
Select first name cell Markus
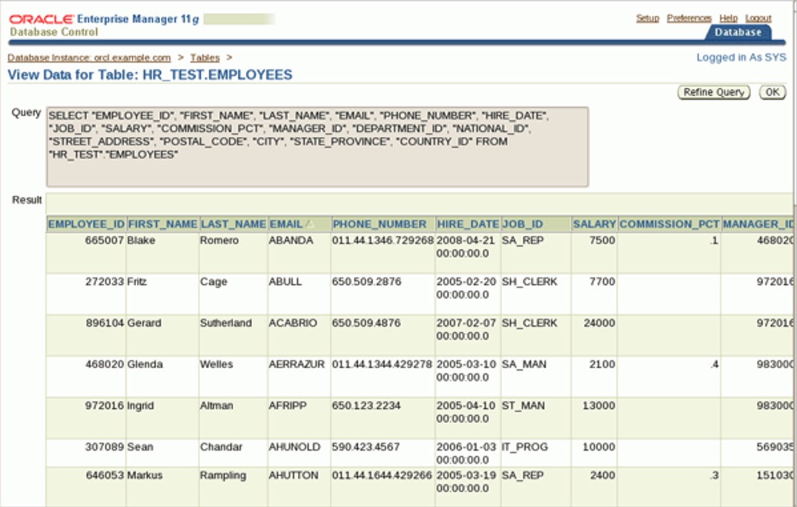[145, 475]
